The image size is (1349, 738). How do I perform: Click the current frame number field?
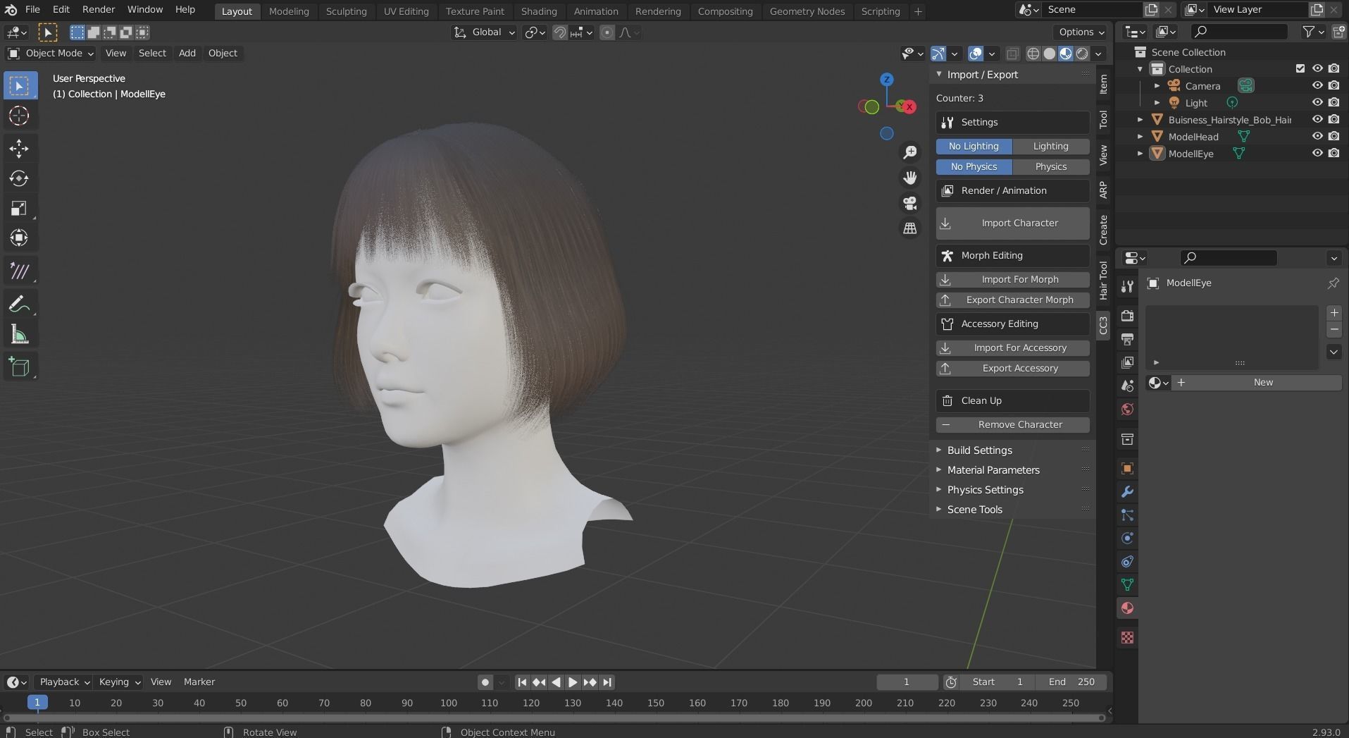907,682
